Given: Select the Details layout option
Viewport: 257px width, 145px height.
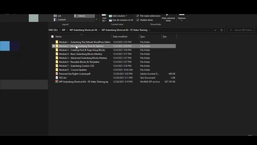Looking at the screenshot, I should coord(84,16).
